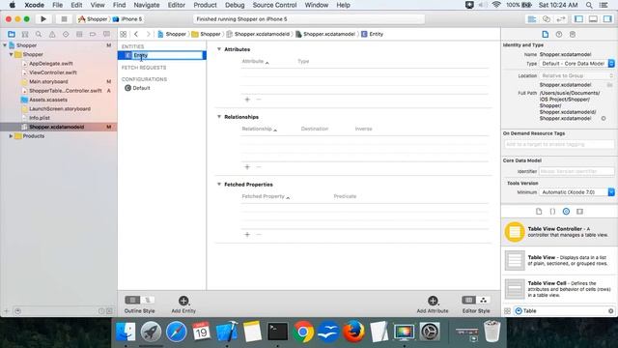618x348 pixels.
Task: Open the Symbol navigator tab
Action: click(x=25, y=35)
